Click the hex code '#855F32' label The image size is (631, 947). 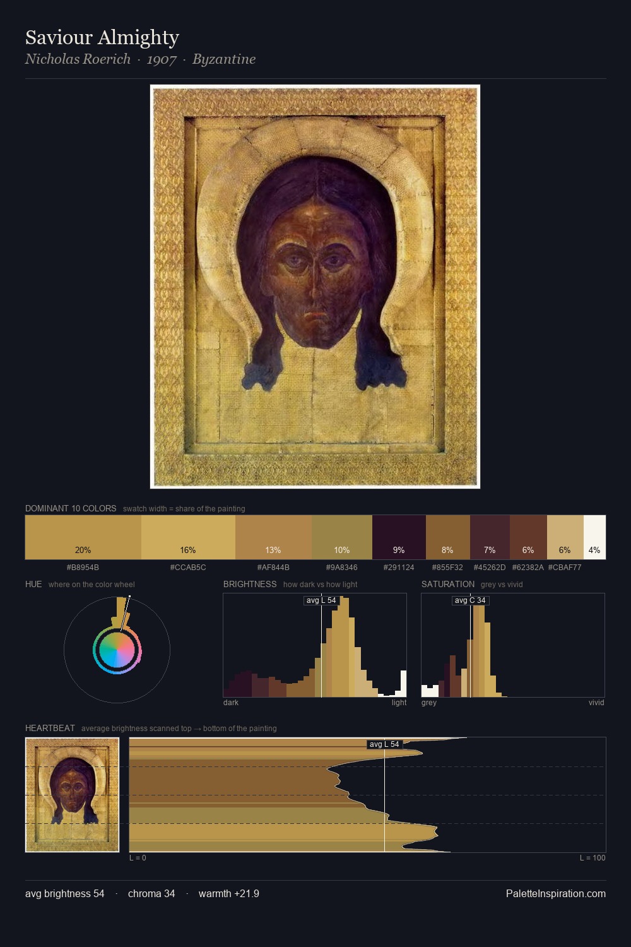tap(447, 568)
